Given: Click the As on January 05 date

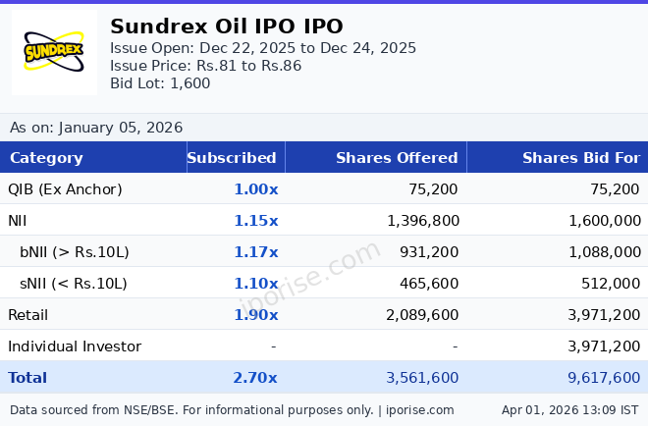Looking at the screenshot, I should pyautogui.click(x=96, y=128).
